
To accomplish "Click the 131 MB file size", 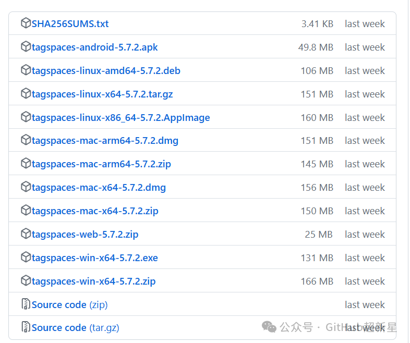I will [x=317, y=258].
